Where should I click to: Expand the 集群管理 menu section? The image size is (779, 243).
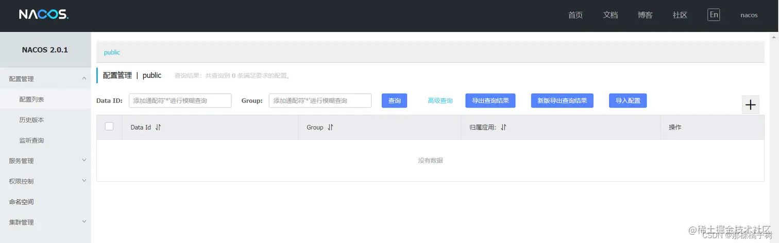[x=45, y=222]
